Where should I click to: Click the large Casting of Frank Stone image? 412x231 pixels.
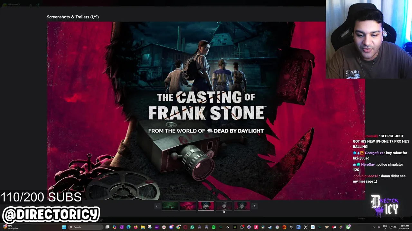click(206, 111)
